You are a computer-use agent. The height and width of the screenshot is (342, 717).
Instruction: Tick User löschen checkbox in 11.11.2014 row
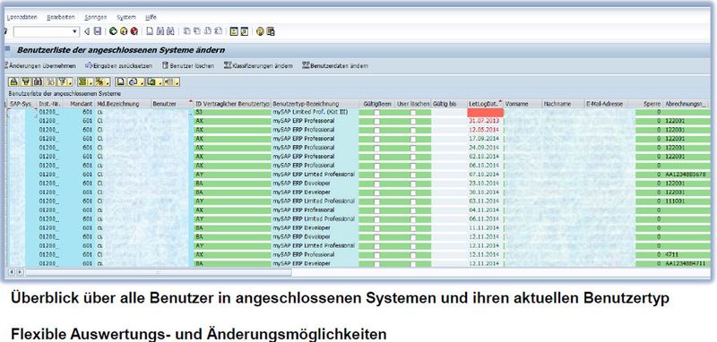(x=413, y=227)
